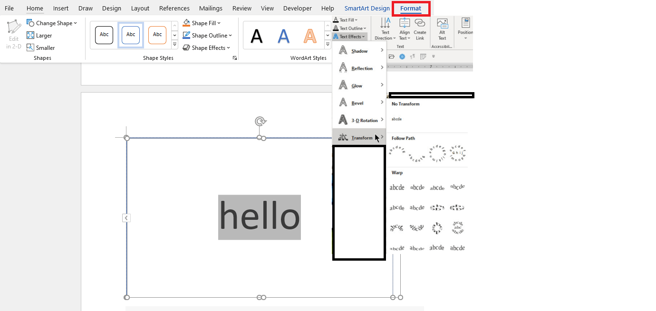Click the rotation handle above the SmartArt
The height and width of the screenshot is (311, 656).
[x=260, y=122]
